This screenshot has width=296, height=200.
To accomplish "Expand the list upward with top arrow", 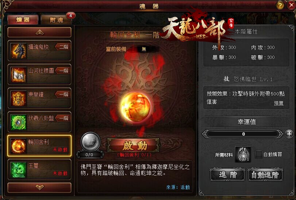I will point(39,32).
